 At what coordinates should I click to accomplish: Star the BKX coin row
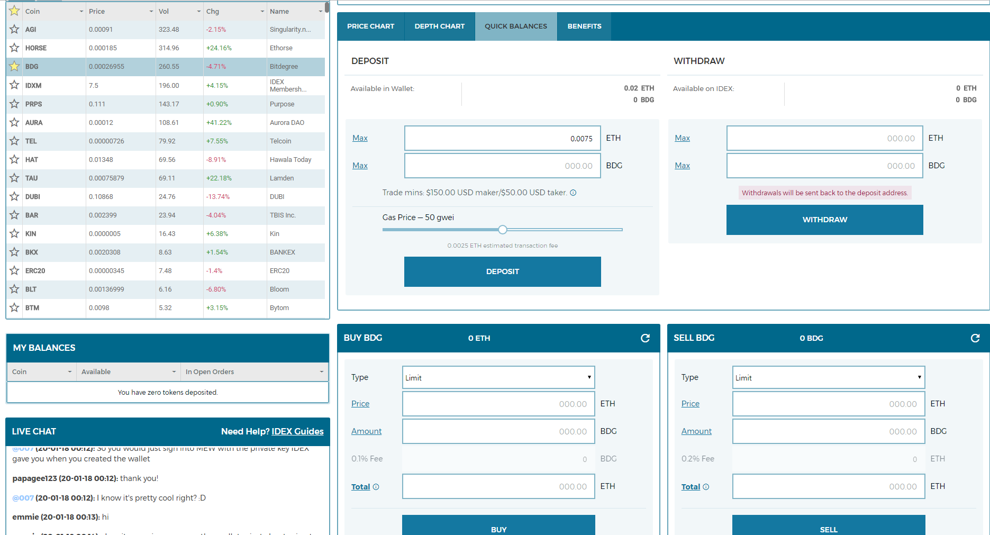tap(14, 252)
